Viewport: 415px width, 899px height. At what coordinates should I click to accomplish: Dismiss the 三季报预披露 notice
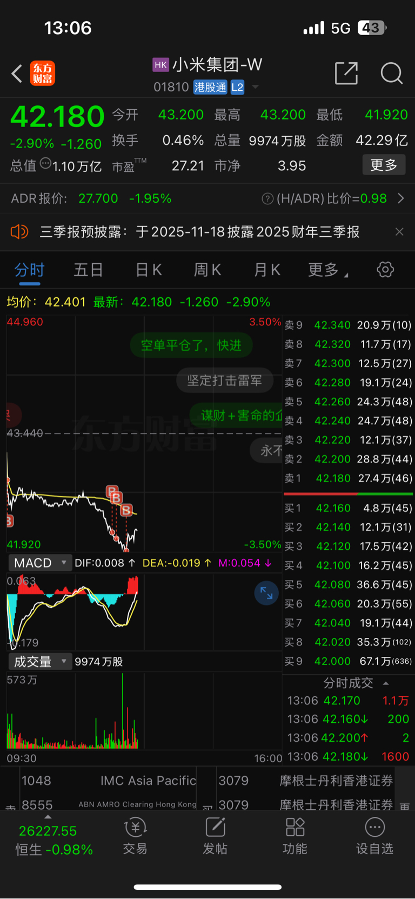399,232
